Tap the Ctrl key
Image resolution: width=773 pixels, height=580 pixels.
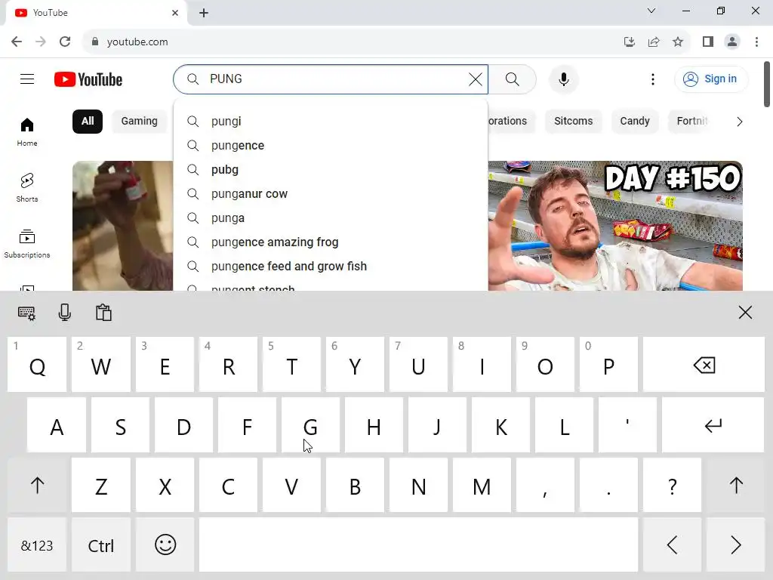101,545
